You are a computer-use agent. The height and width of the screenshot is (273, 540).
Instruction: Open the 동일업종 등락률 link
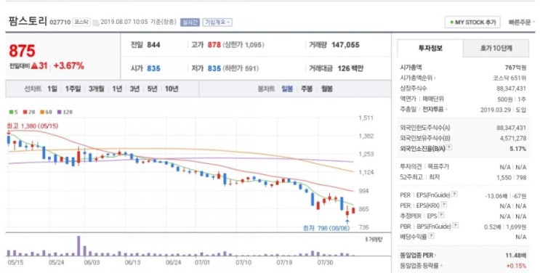(x=421, y=266)
